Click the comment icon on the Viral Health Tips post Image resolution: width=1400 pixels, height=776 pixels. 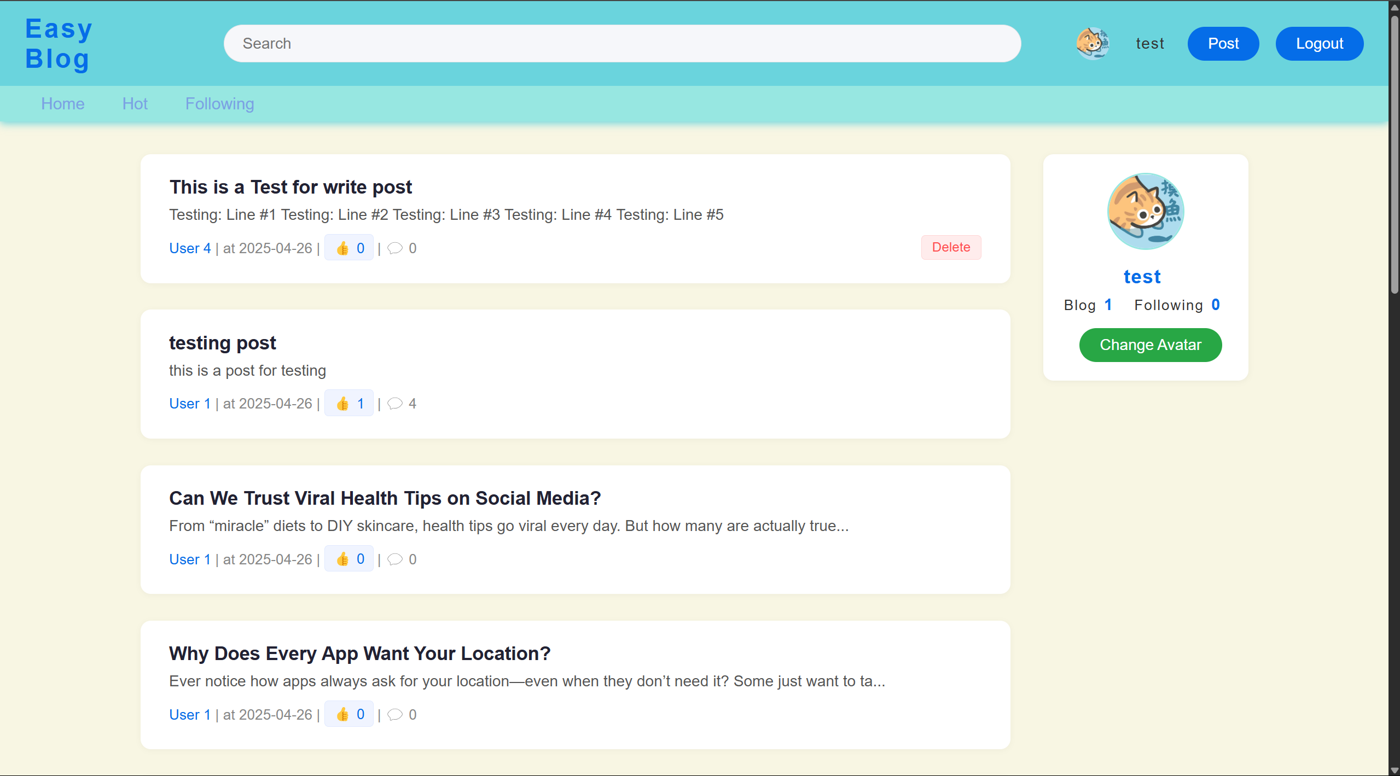pos(395,559)
